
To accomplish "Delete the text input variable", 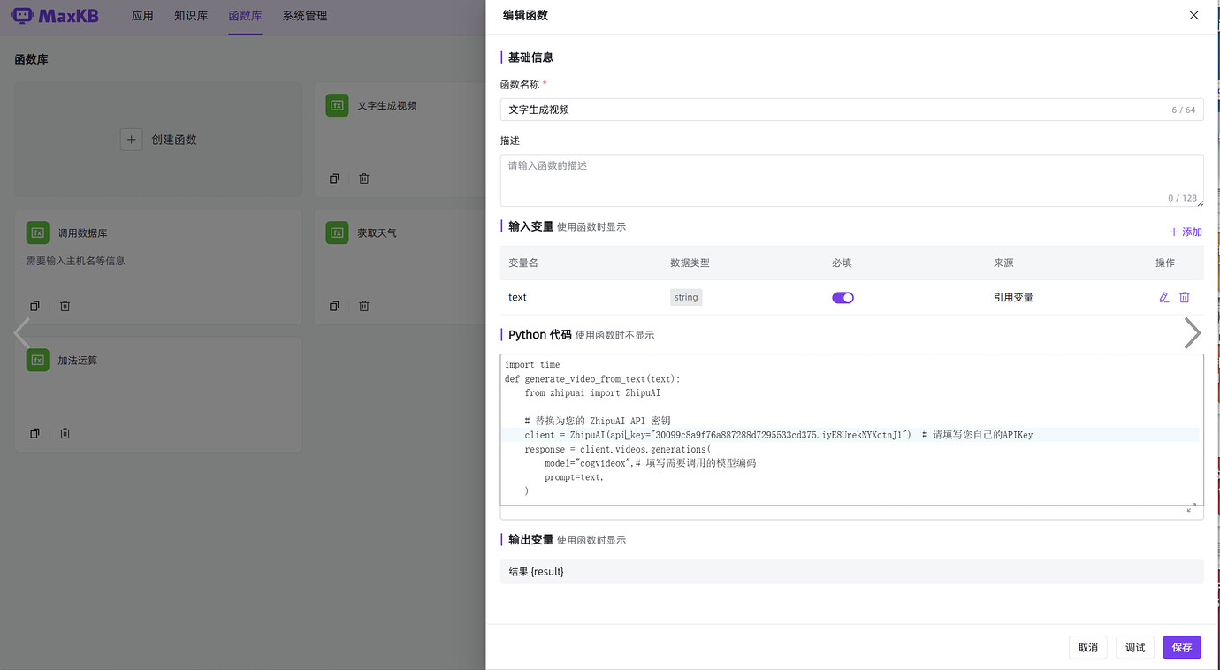I will 1185,297.
